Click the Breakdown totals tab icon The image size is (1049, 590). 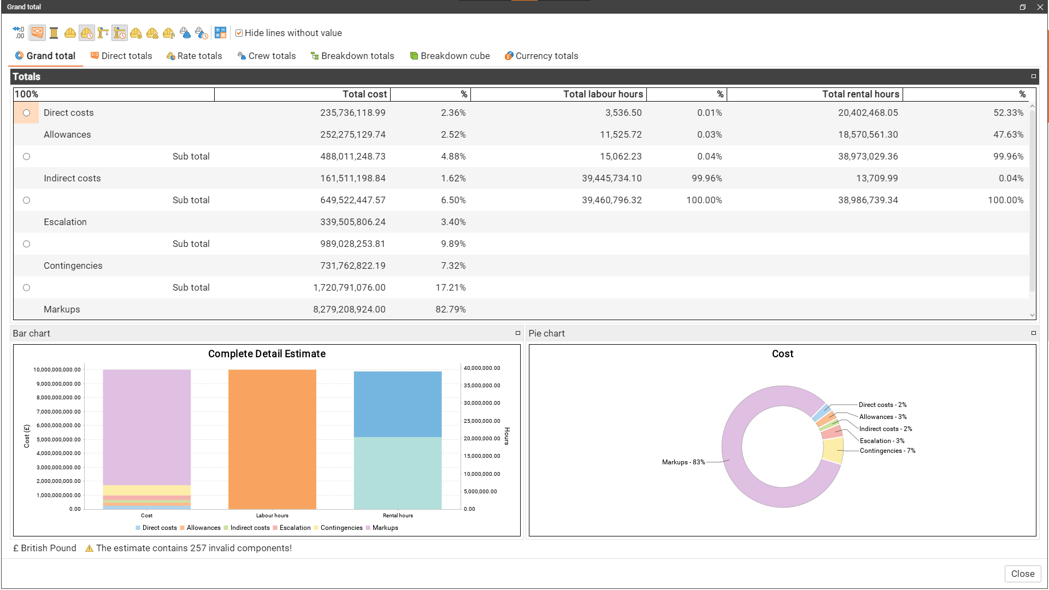pos(315,56)
